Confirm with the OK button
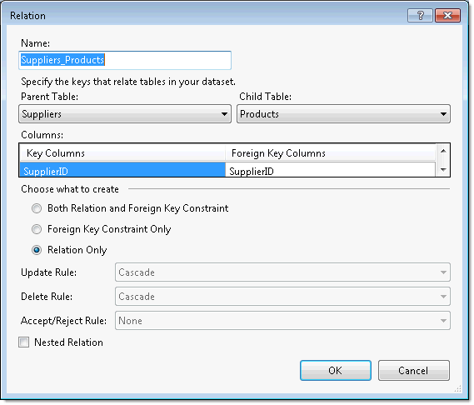 [337, 372]
